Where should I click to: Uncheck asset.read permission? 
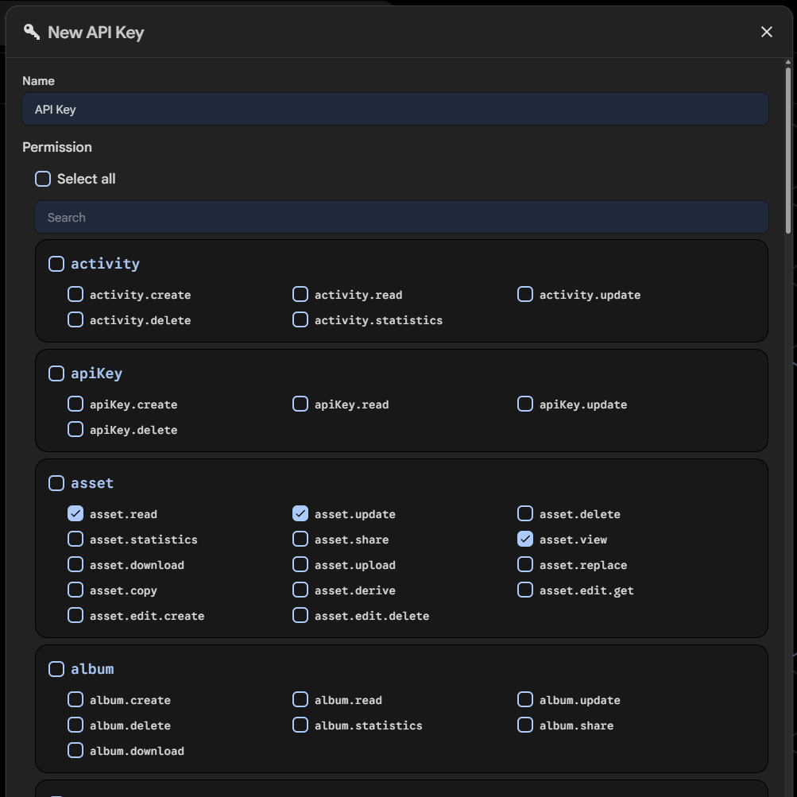[75, 514]
